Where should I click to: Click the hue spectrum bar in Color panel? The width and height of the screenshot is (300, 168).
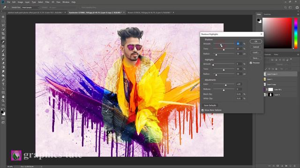pos(296,33)
